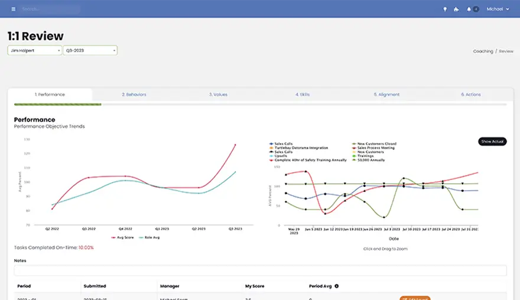
Task: Open the Michael user account menu
Action: coord(498,9)
